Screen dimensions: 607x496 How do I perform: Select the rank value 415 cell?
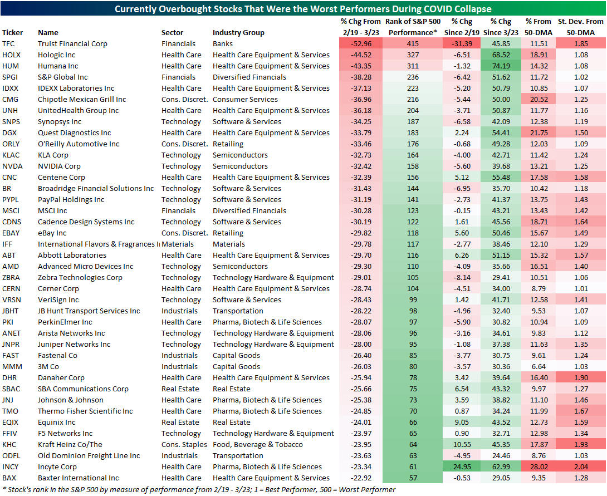tap(412, 43)
